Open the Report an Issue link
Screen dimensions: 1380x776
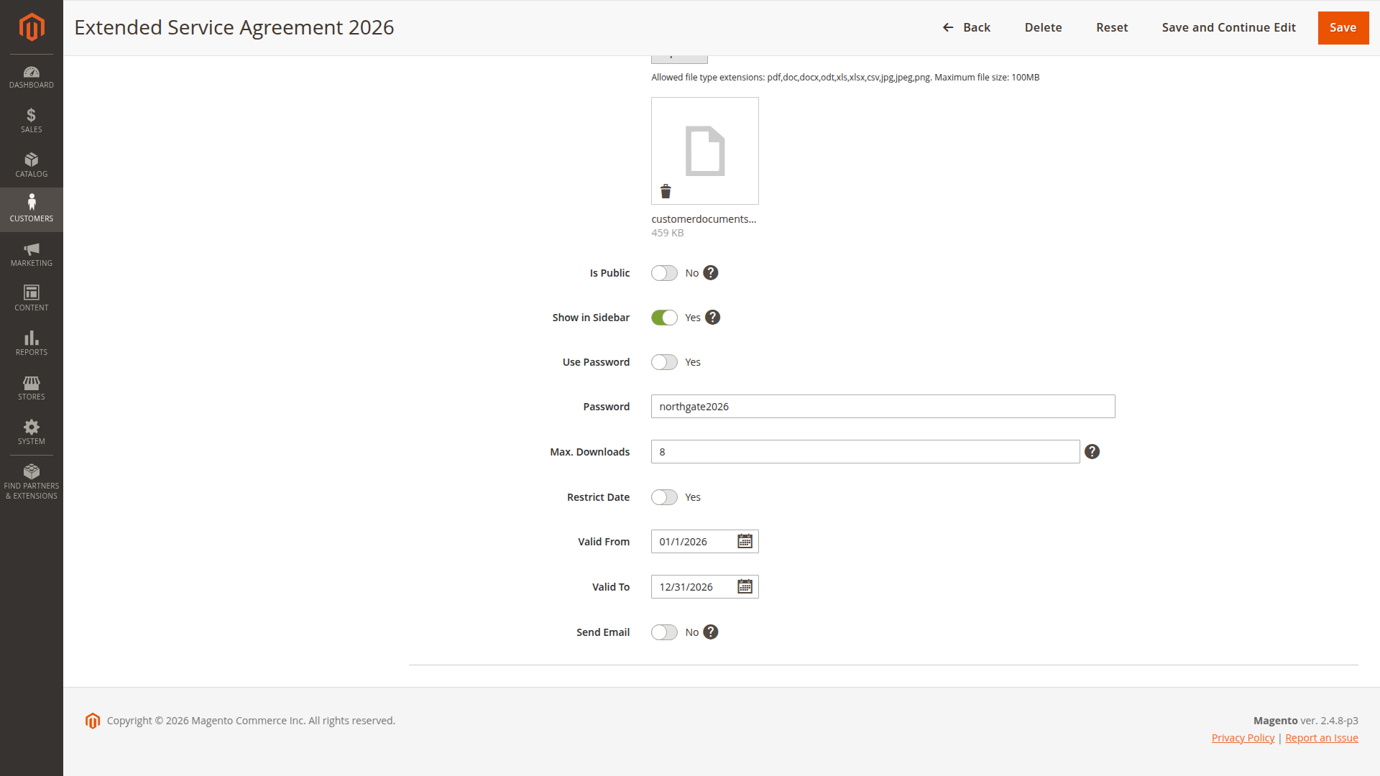point(1321,738)
